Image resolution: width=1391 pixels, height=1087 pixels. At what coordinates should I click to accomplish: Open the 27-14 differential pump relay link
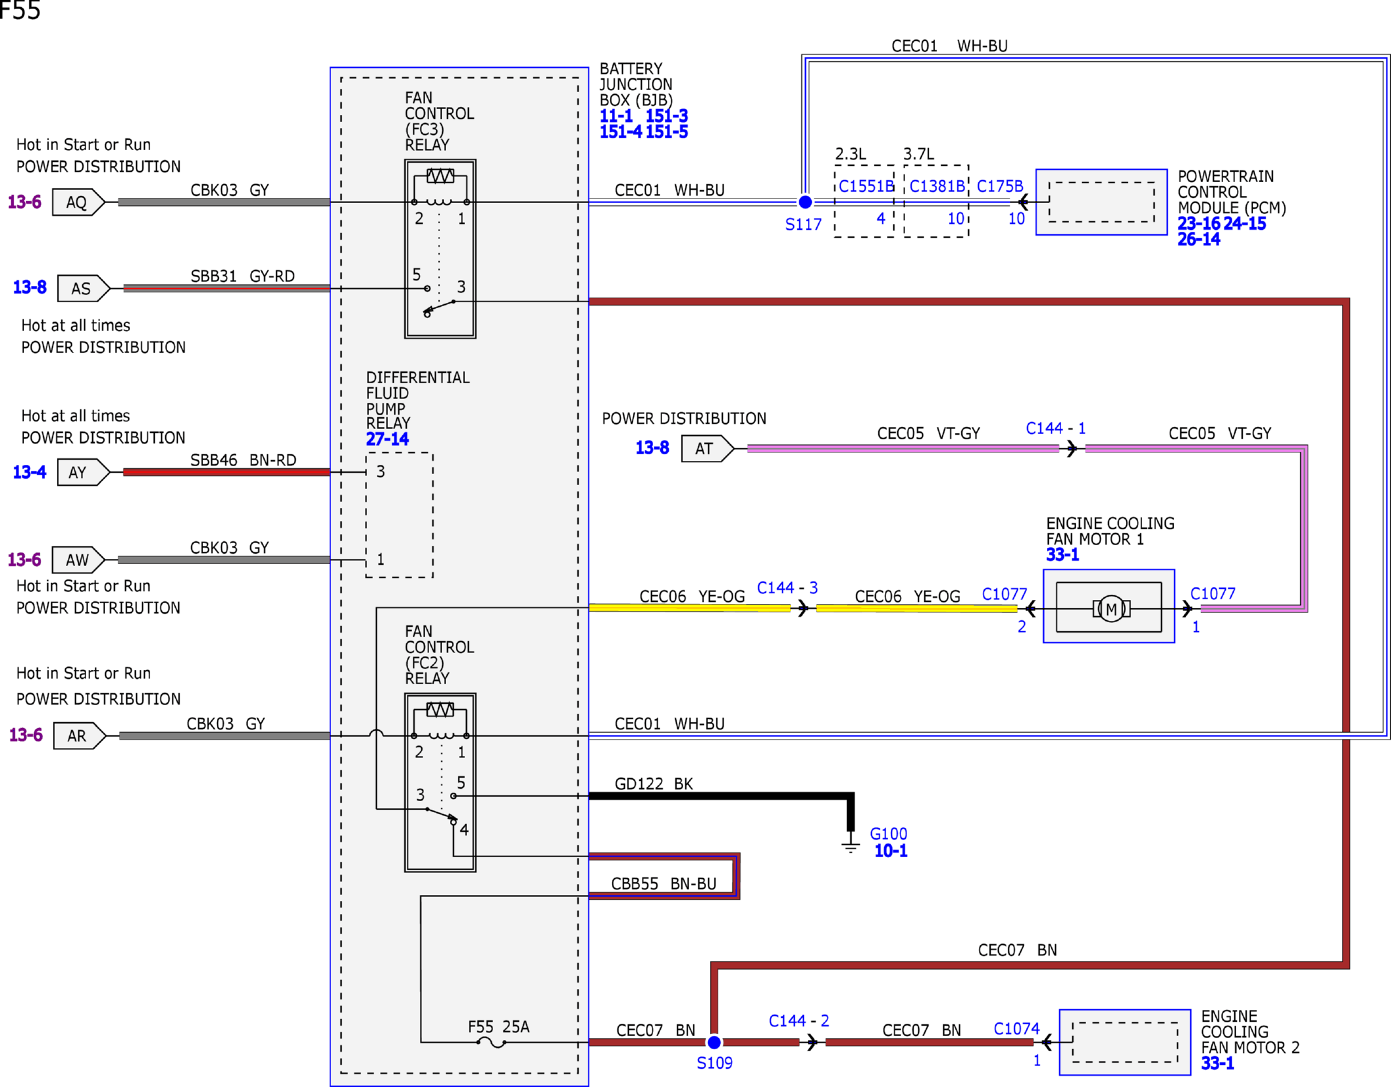click(x=387, y=439)
